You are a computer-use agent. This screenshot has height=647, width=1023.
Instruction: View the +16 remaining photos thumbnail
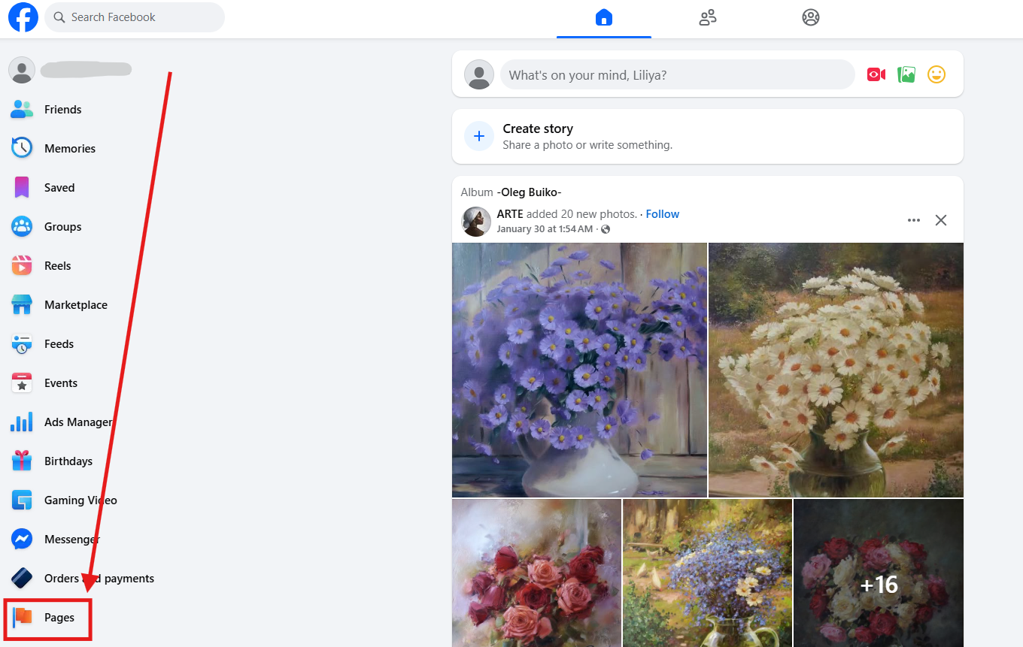[x=878, y=584]
